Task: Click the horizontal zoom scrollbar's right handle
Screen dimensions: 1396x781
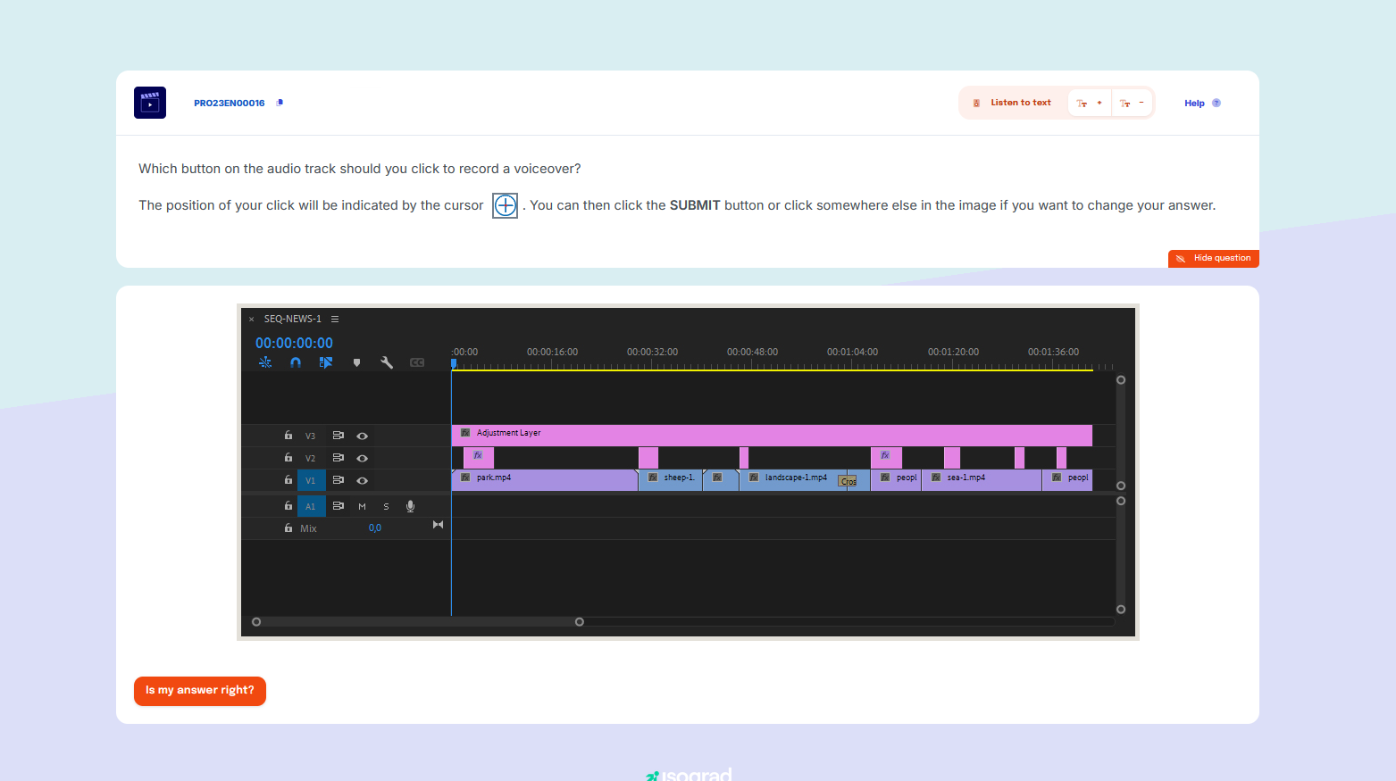Action: [x=580, y=622]
